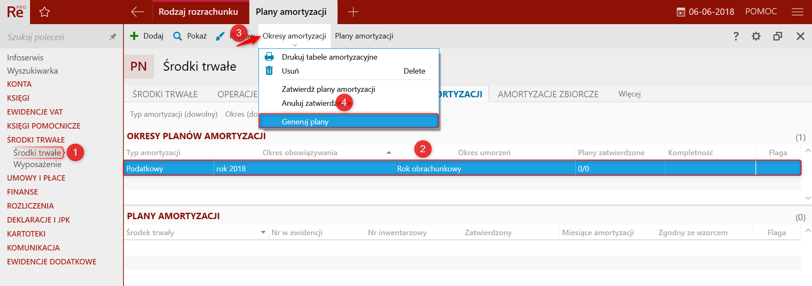Open the Okresy amortyzacji menu
The width and height of the screenshot is (812, 286).
pos(294,36)
